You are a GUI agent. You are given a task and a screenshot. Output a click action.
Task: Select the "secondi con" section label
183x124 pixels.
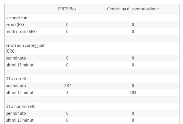pyautogui.click(x=16, y=18)
